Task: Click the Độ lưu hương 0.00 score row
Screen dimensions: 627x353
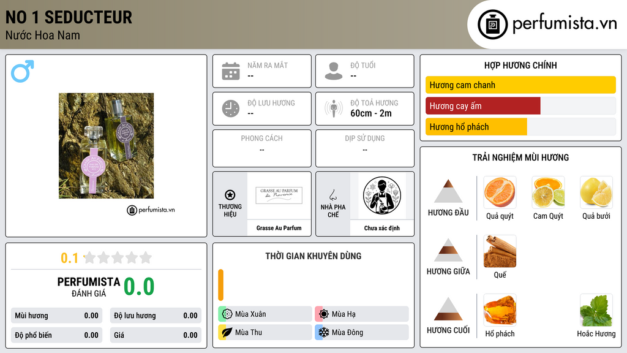Action: click(156, 316)
